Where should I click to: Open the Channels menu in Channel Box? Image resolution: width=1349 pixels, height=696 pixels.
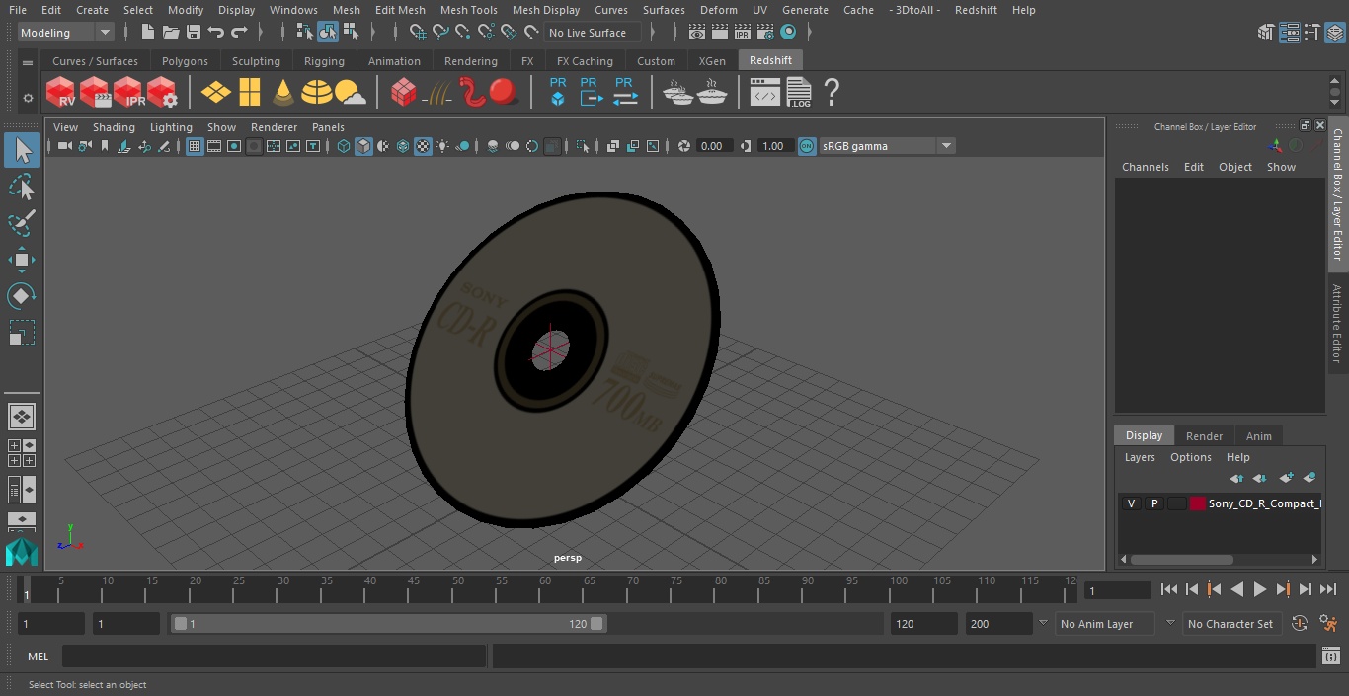(x=1145, y=167)
